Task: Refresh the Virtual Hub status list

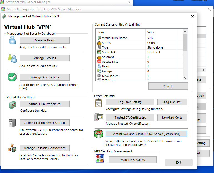Action: (168, 86)
